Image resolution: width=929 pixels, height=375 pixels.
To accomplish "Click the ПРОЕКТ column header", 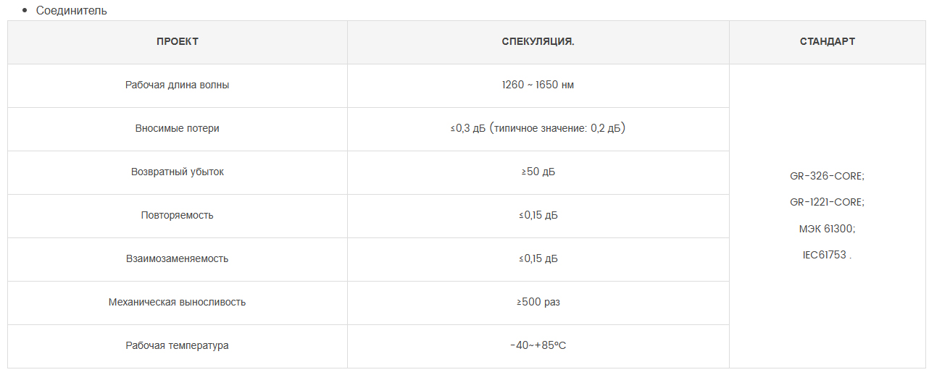I will 178,42.
